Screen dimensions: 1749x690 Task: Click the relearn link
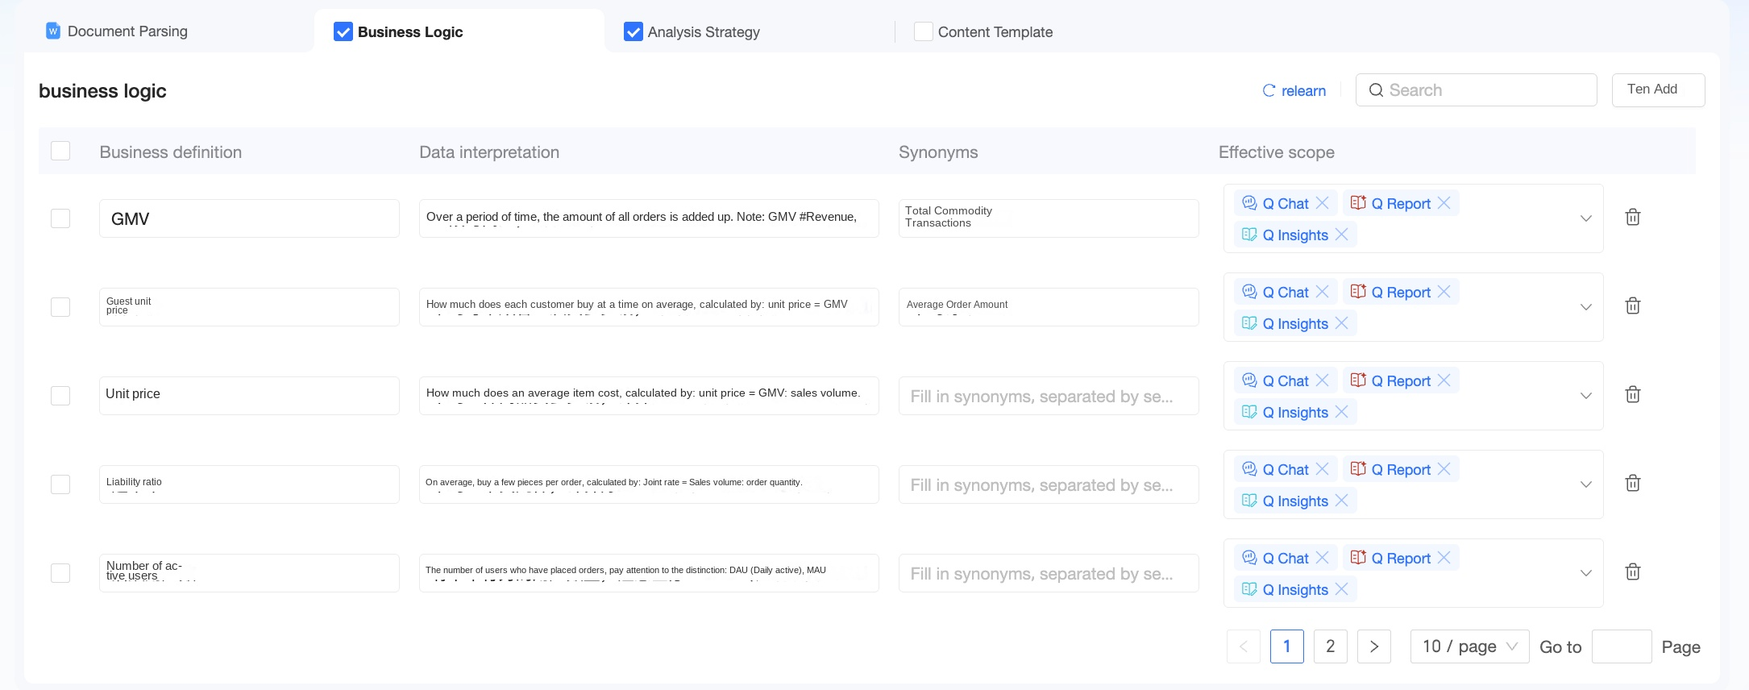coord(1303,91)
